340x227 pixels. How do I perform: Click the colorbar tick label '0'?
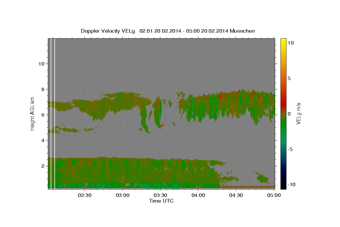coord(289,113)
